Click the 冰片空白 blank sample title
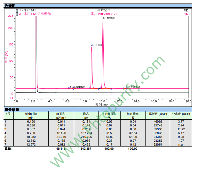 (x=103, y=10)
